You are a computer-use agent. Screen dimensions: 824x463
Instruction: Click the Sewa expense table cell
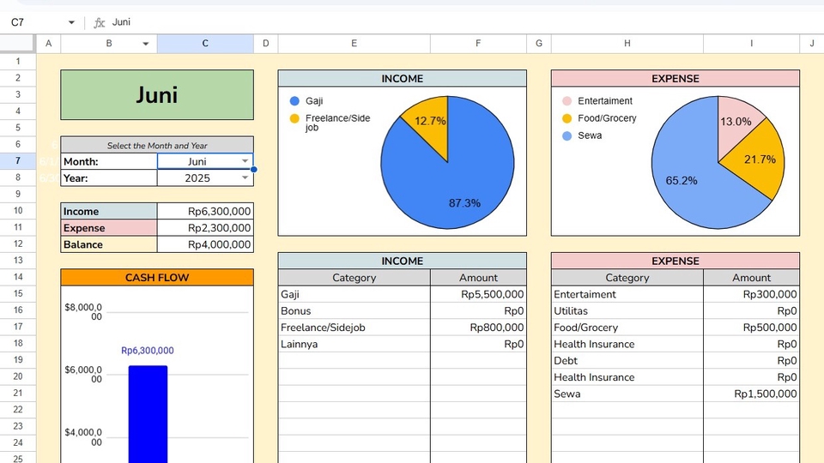coord(627,394)
